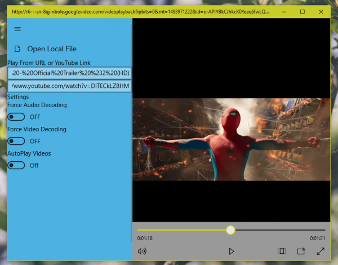The height and width of the screenshot is (265, 338).
Task: Click the Spider-Man video frame
Action: pyautogui.click(x=231, y=139)
